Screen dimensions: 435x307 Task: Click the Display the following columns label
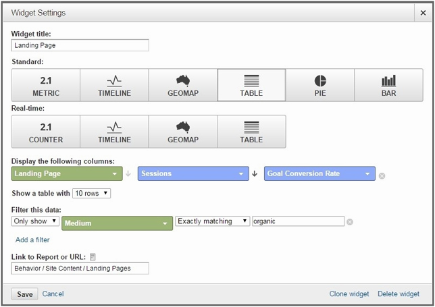pos(63,161)
